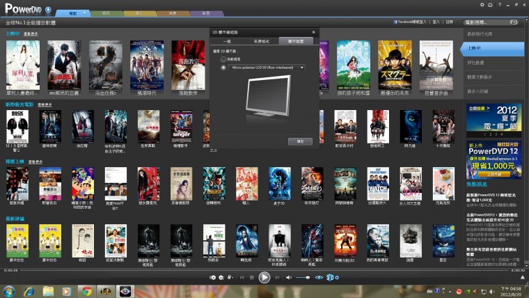Screen dimensions: 529x298
Task: Select the Micro-polarizer LCD radio button
Action: [x=223, y=68]
